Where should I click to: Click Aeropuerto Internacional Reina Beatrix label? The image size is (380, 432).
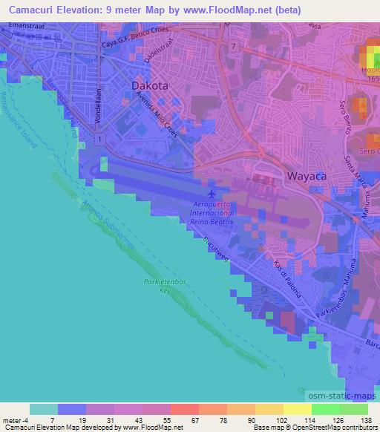pos(212,213)
